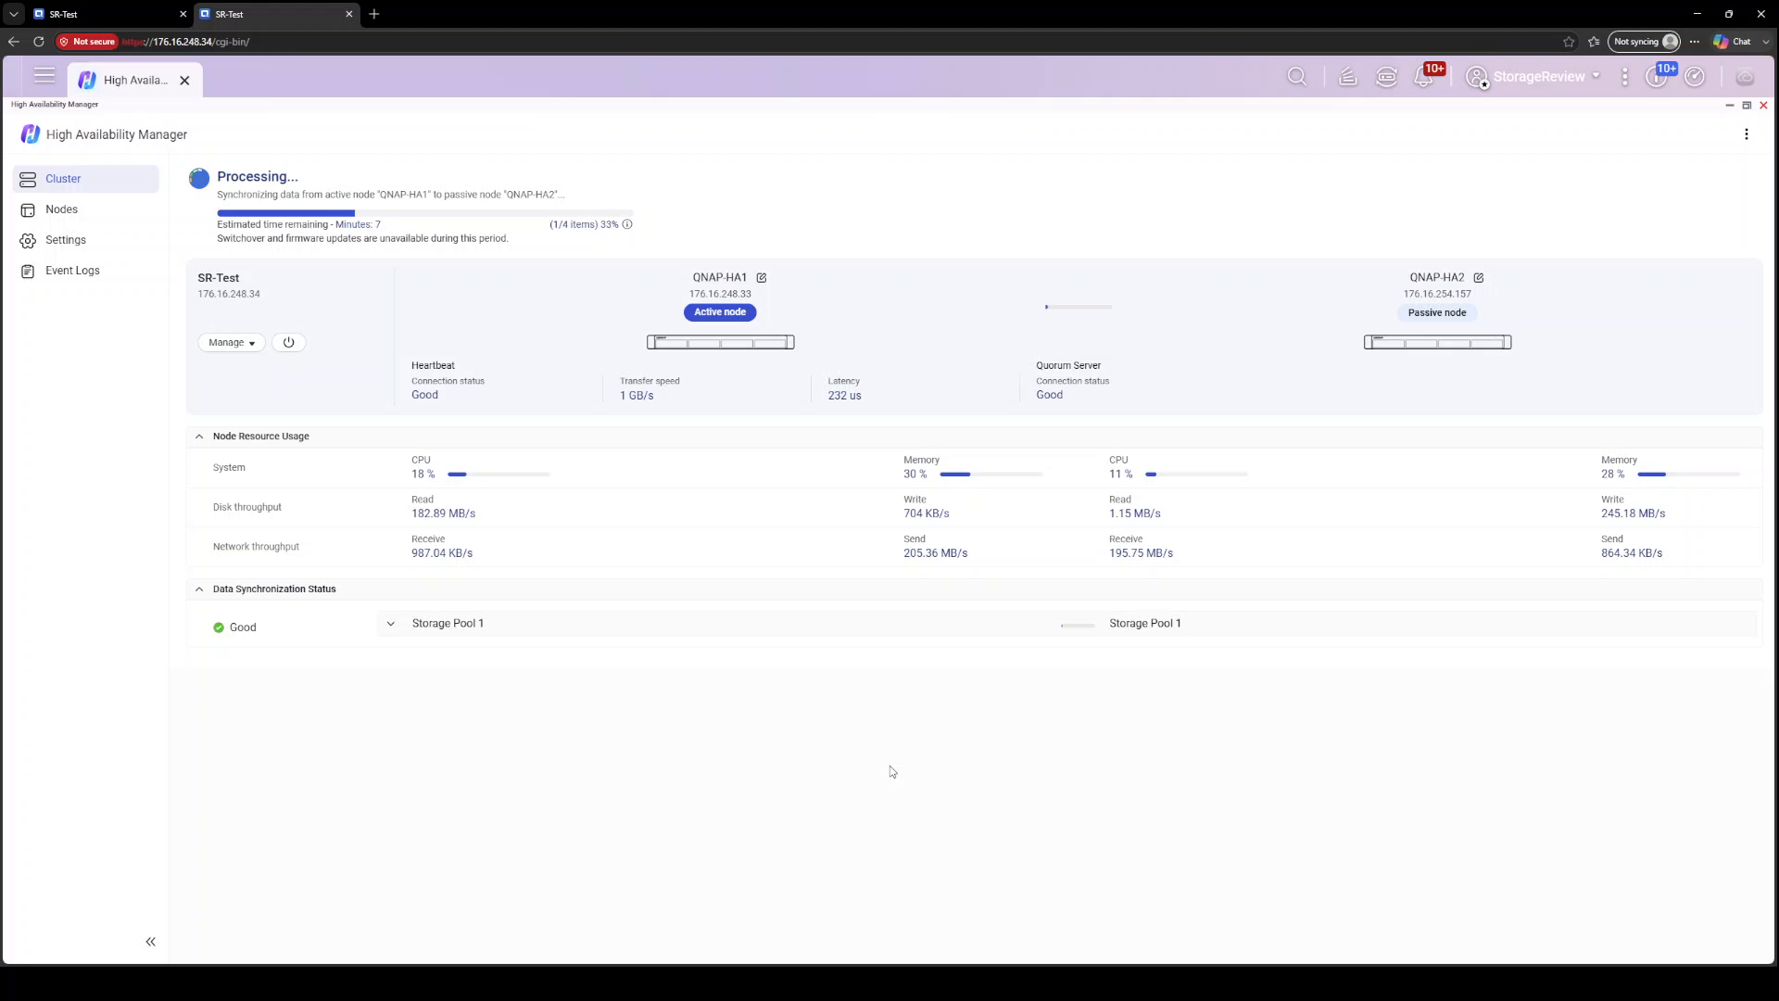Screen dimensions: 1779x1001
Task: Open the Settings sidebar page
Action: [86, 240]
